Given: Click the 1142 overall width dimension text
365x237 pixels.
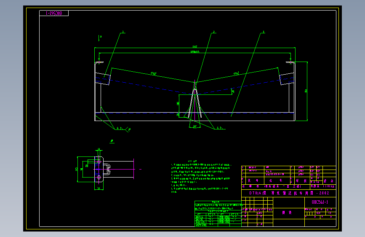Looking at the screenshot, I should point(194,47).
